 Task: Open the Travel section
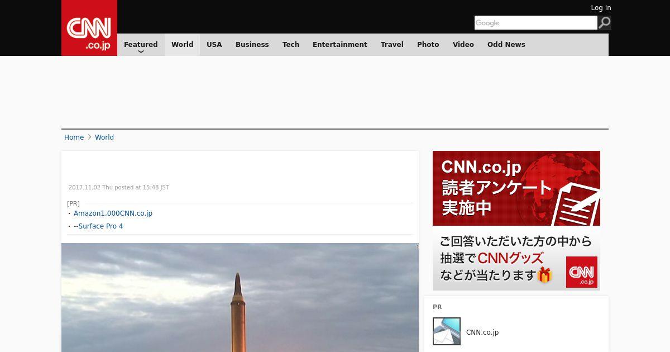tap(392, 45)
